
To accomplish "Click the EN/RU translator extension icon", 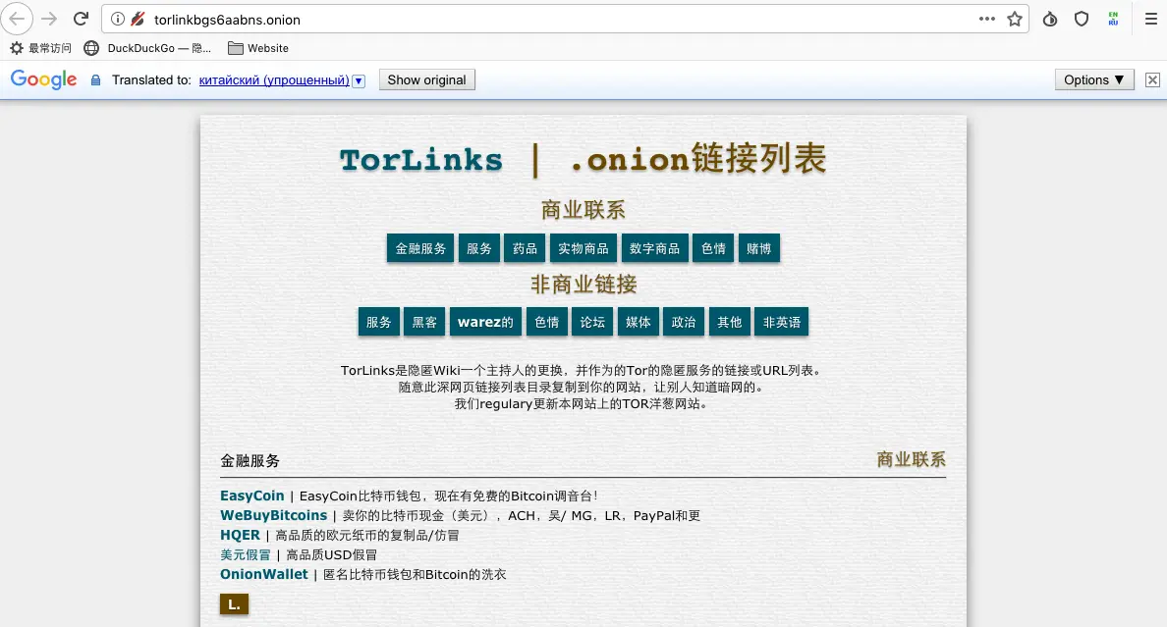I will pos(1113,20).
